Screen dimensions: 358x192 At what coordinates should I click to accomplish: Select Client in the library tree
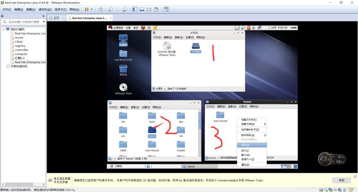19,42
